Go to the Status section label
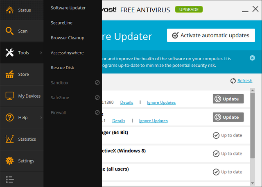Screen dimensions: 262x187 pyautogui.click(x=25, y=10)
